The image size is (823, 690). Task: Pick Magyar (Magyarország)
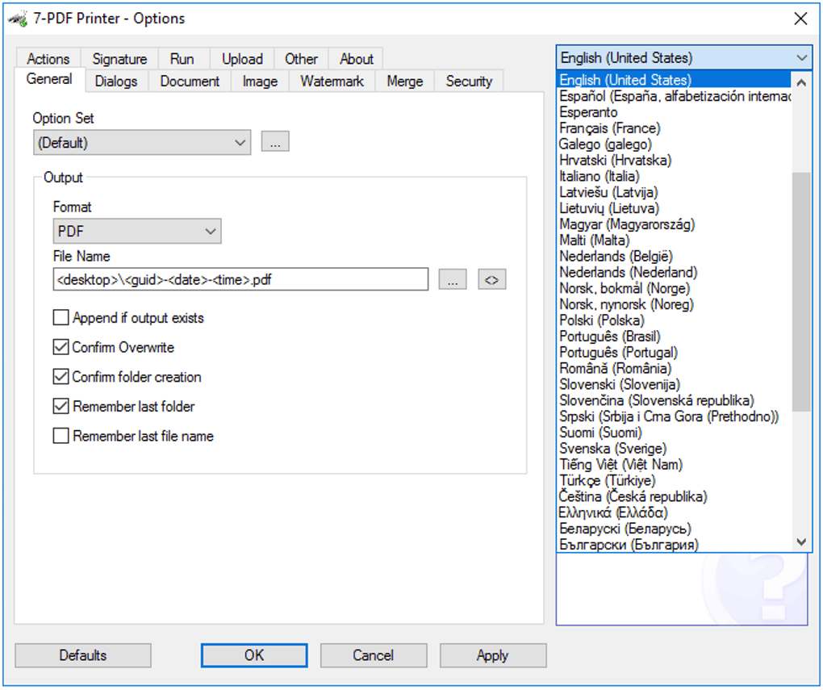(674, 224)
